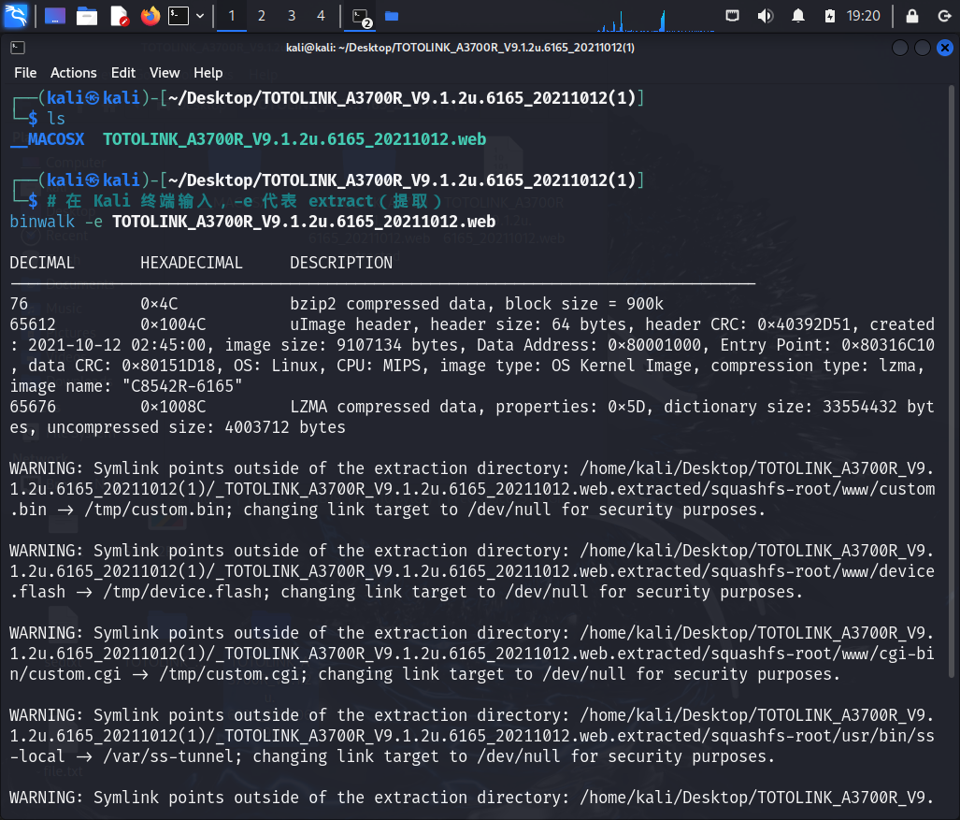Click the terminal vertical scrollbar
960x820 pixels.
coord(952,380)
